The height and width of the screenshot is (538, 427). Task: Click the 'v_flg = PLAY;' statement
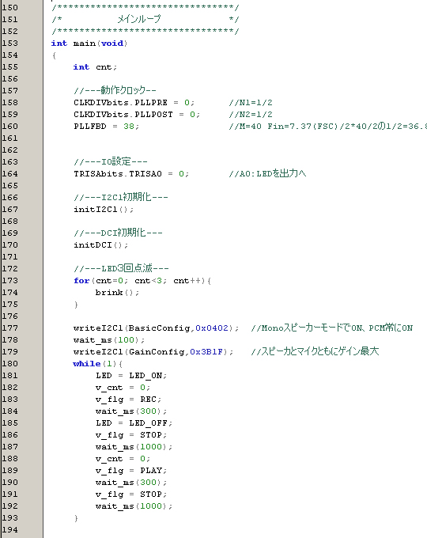131,471
